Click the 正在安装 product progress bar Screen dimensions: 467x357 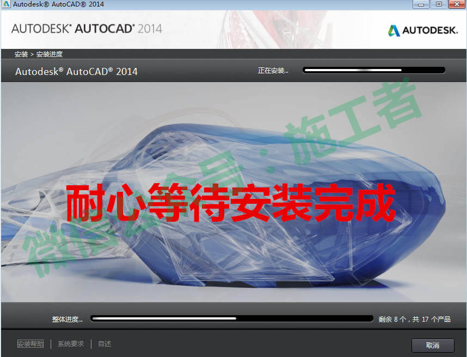[374, 70]
